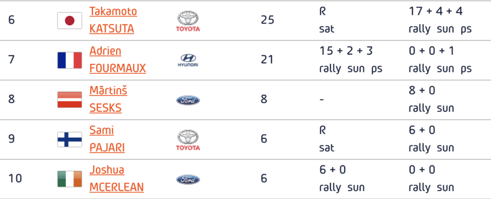Click Katsuta's total of 25 points
The image size is (491, 199).
coord(268,20)
